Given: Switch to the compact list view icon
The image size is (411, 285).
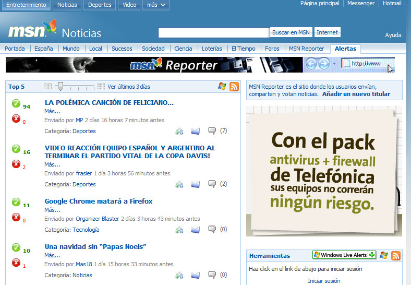Looking at the screenshot, I should [x=48, y=87].
